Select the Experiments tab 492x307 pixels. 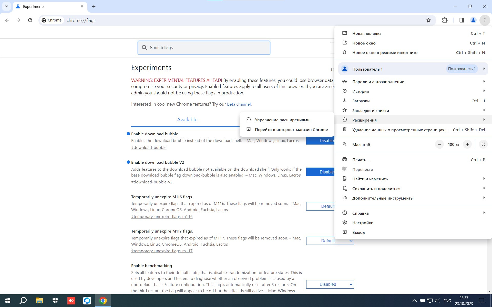point(50,6)
